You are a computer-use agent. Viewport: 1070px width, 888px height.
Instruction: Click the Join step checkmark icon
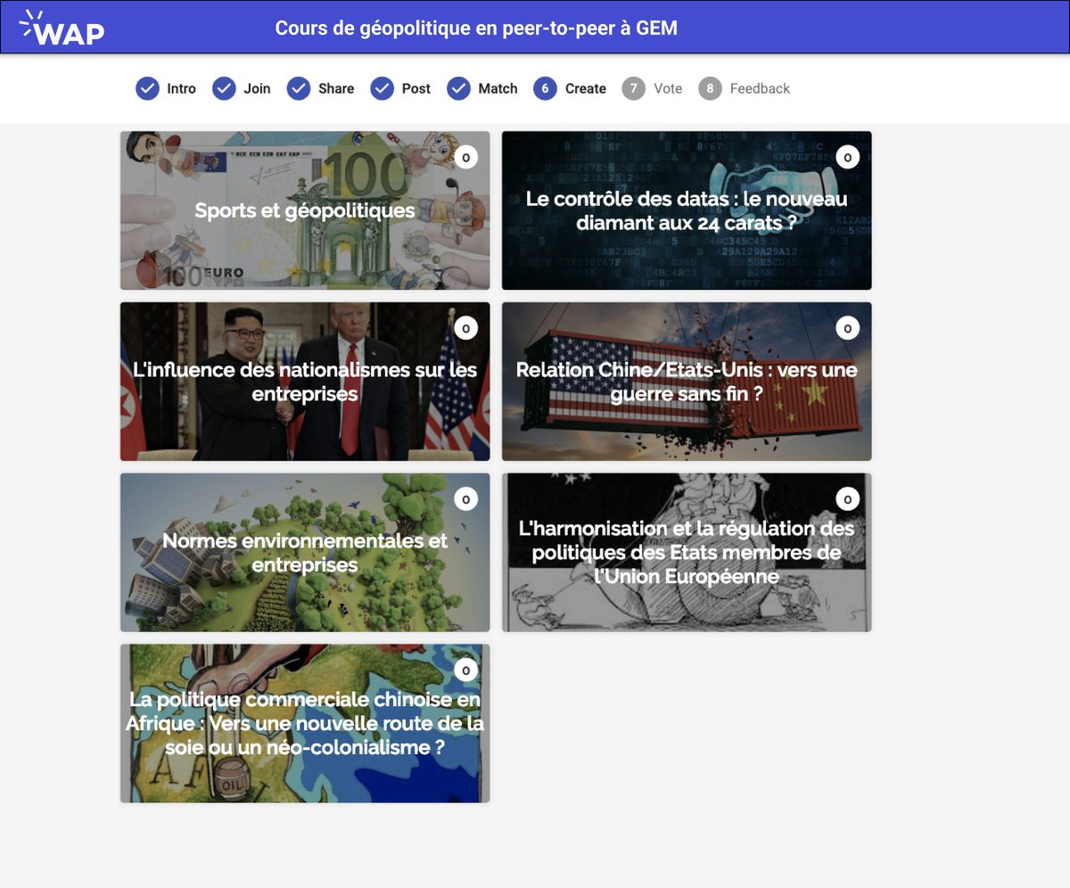click(224, 88)
